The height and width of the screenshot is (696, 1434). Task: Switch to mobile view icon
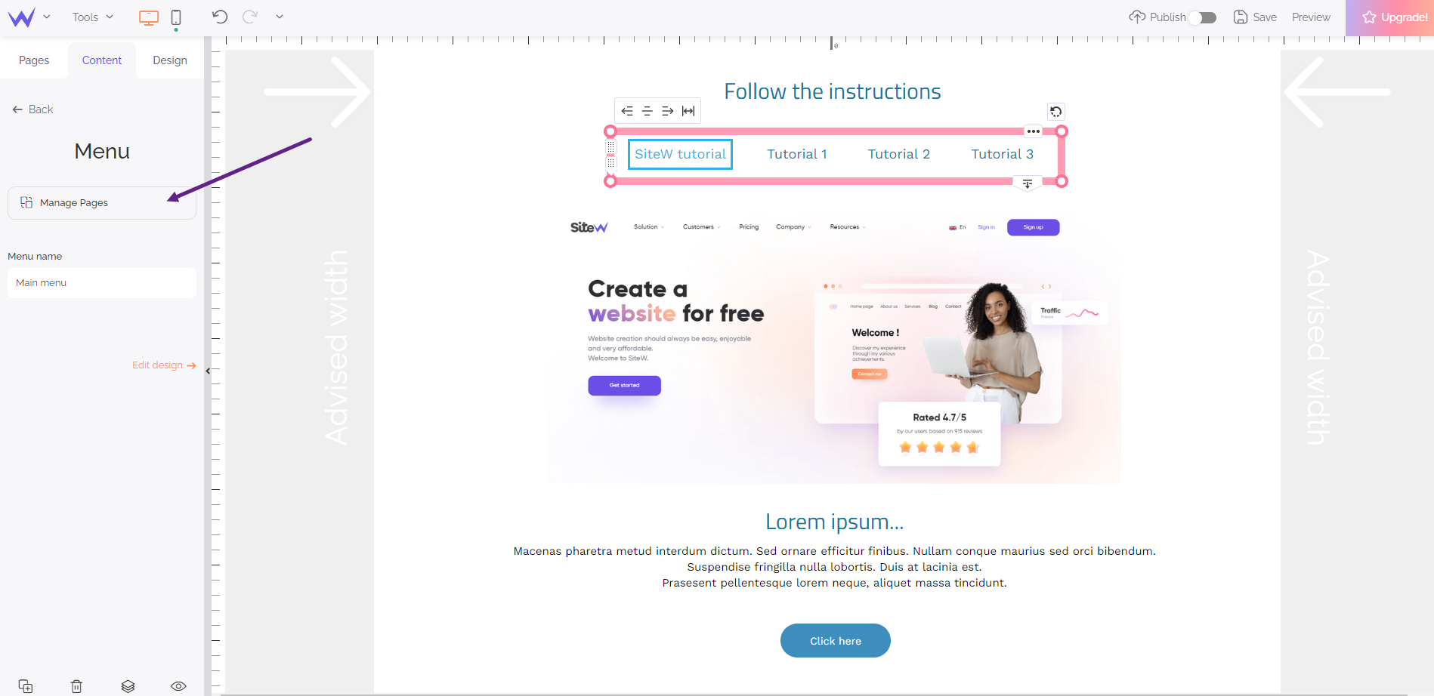pos(176,17)
